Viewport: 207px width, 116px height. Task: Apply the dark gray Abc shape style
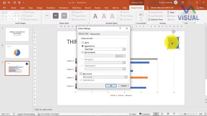click(56, 16)
